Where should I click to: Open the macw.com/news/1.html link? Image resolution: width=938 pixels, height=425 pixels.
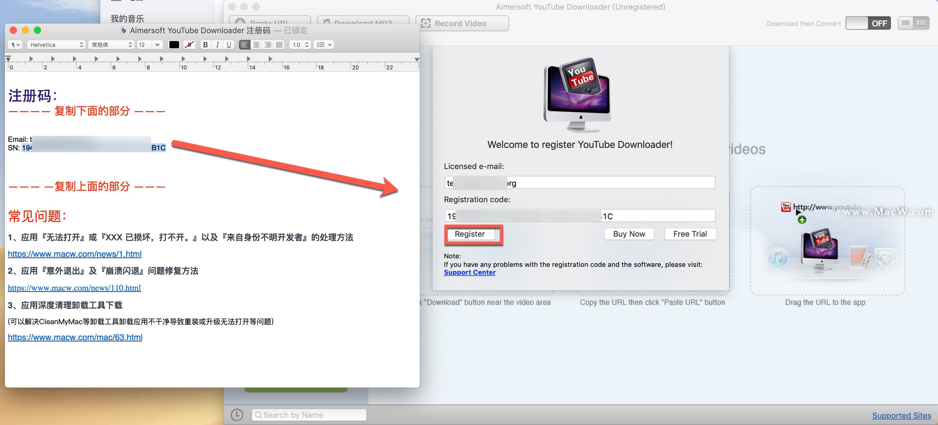(x=75, y=254)
